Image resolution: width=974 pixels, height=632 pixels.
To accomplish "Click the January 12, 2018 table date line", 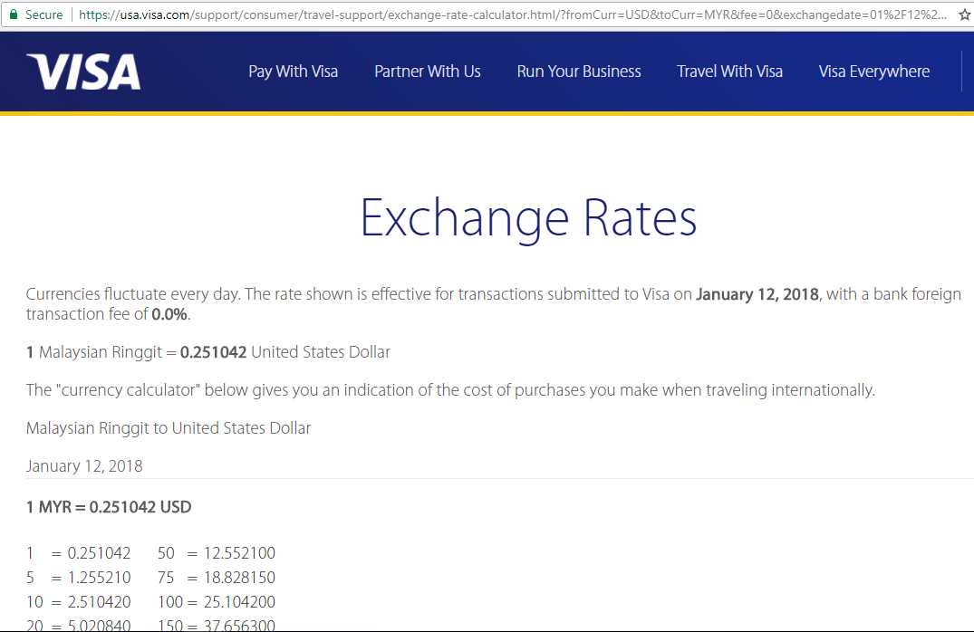I will point(84,466).
